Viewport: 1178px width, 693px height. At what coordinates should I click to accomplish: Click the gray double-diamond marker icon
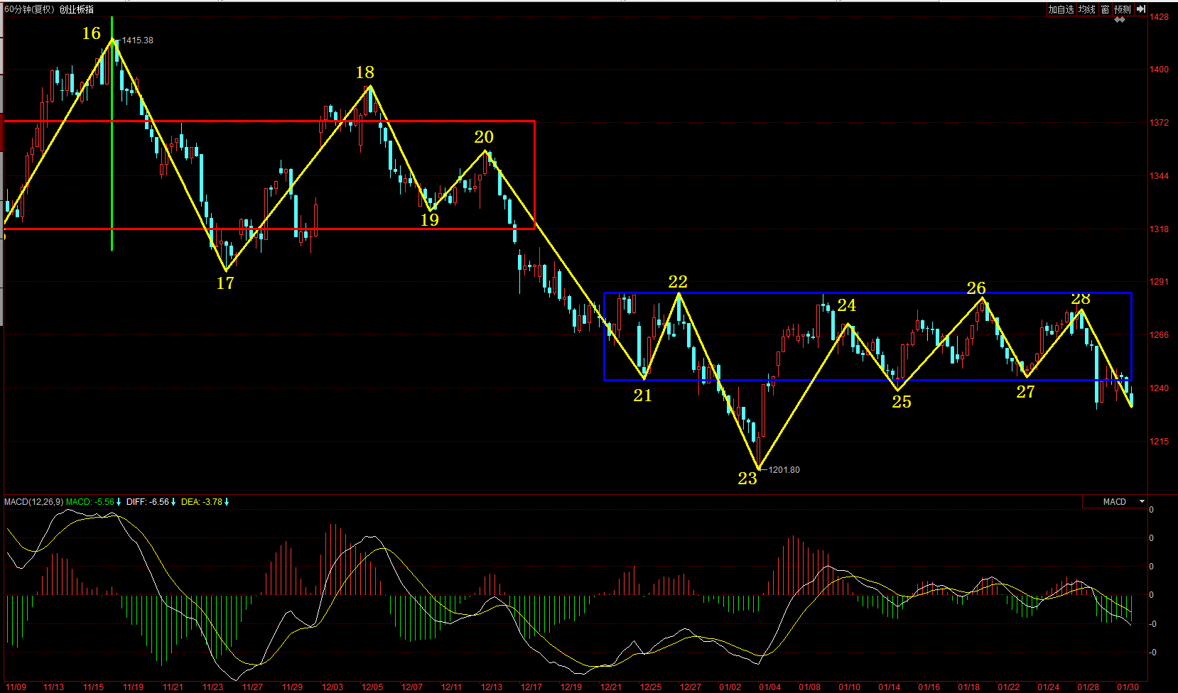[x=1120, y=20]
